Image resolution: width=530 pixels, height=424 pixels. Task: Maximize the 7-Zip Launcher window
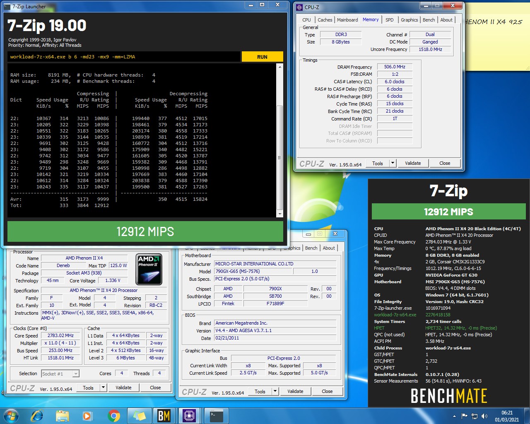pos(262,5)
